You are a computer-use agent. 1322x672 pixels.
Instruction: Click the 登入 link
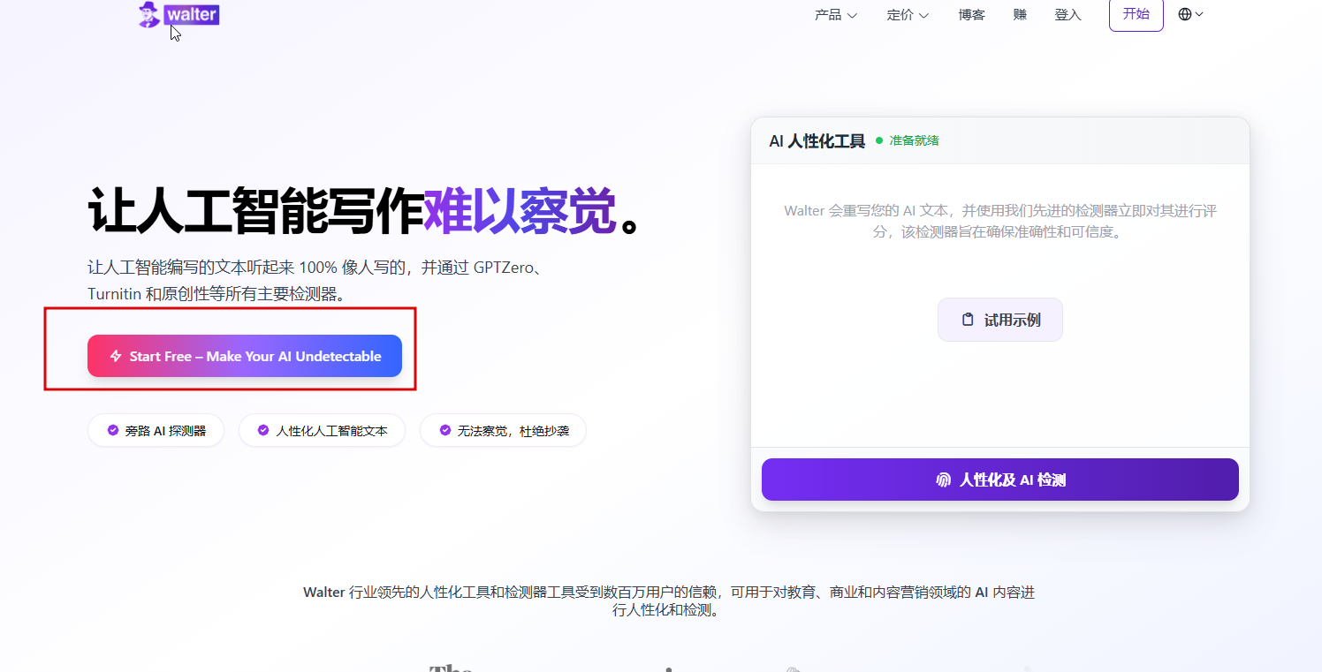tap(1067, 15)
